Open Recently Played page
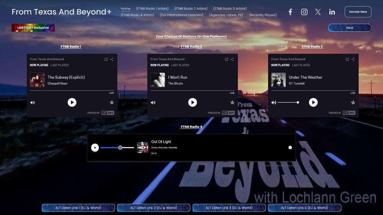 [x=263, y=15]
